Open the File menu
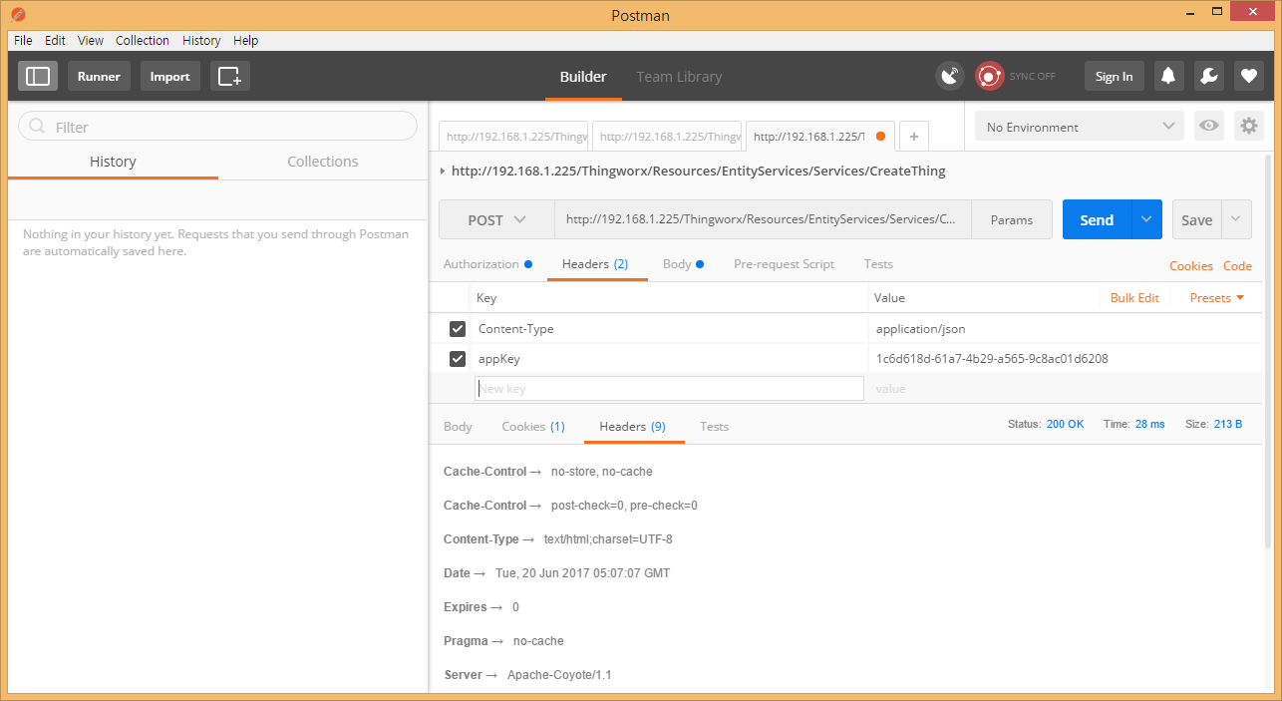This screenshot has height=701, width=1282. click(23, 41)
